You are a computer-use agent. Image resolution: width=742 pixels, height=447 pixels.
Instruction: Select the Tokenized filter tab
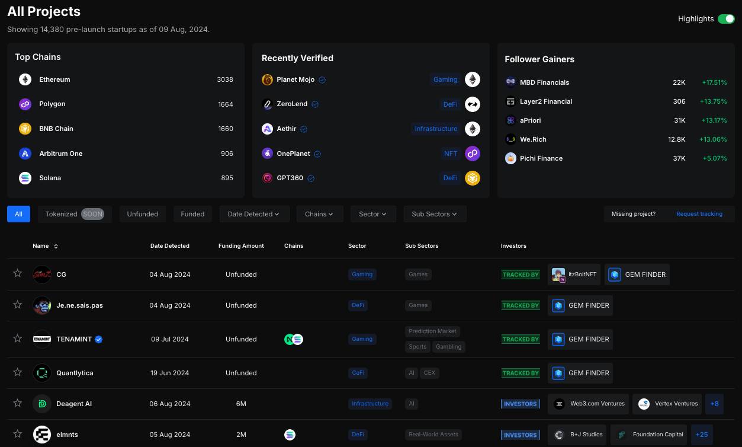75,214
